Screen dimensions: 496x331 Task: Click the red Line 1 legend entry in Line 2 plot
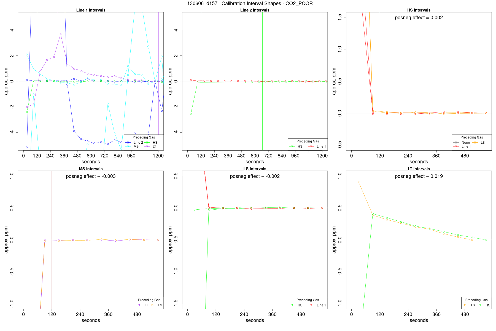317,146
